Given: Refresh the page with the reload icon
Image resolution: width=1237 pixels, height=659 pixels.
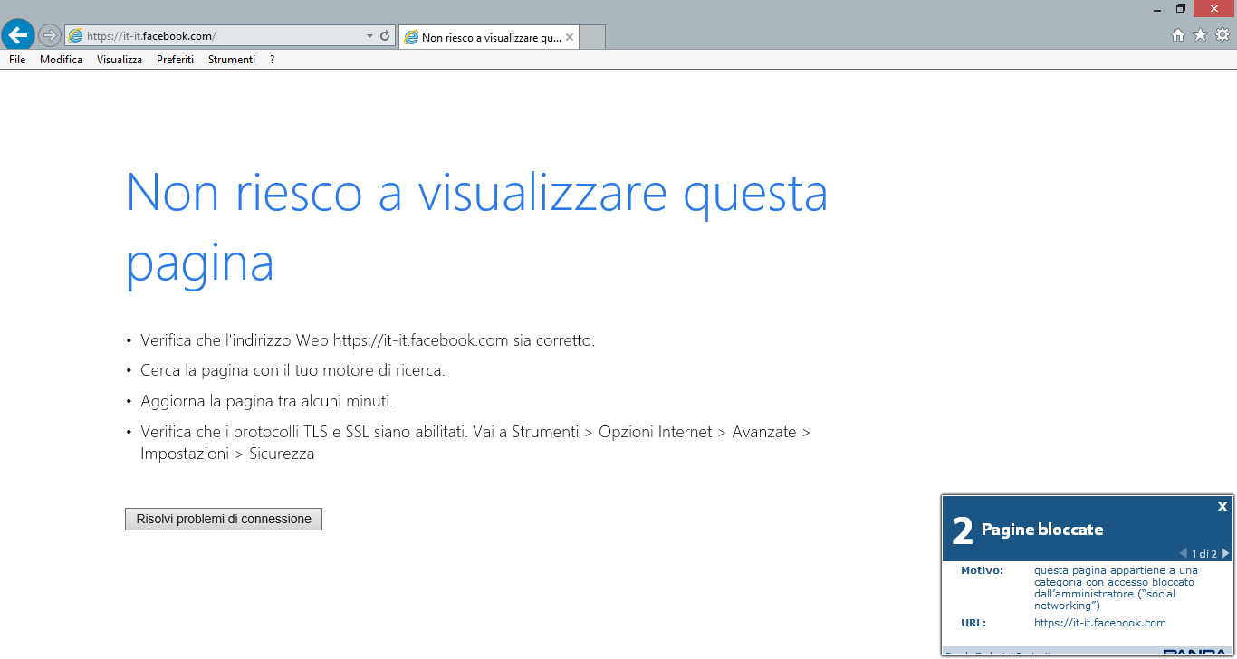Looking at the screenshot, I should point(385,36).
